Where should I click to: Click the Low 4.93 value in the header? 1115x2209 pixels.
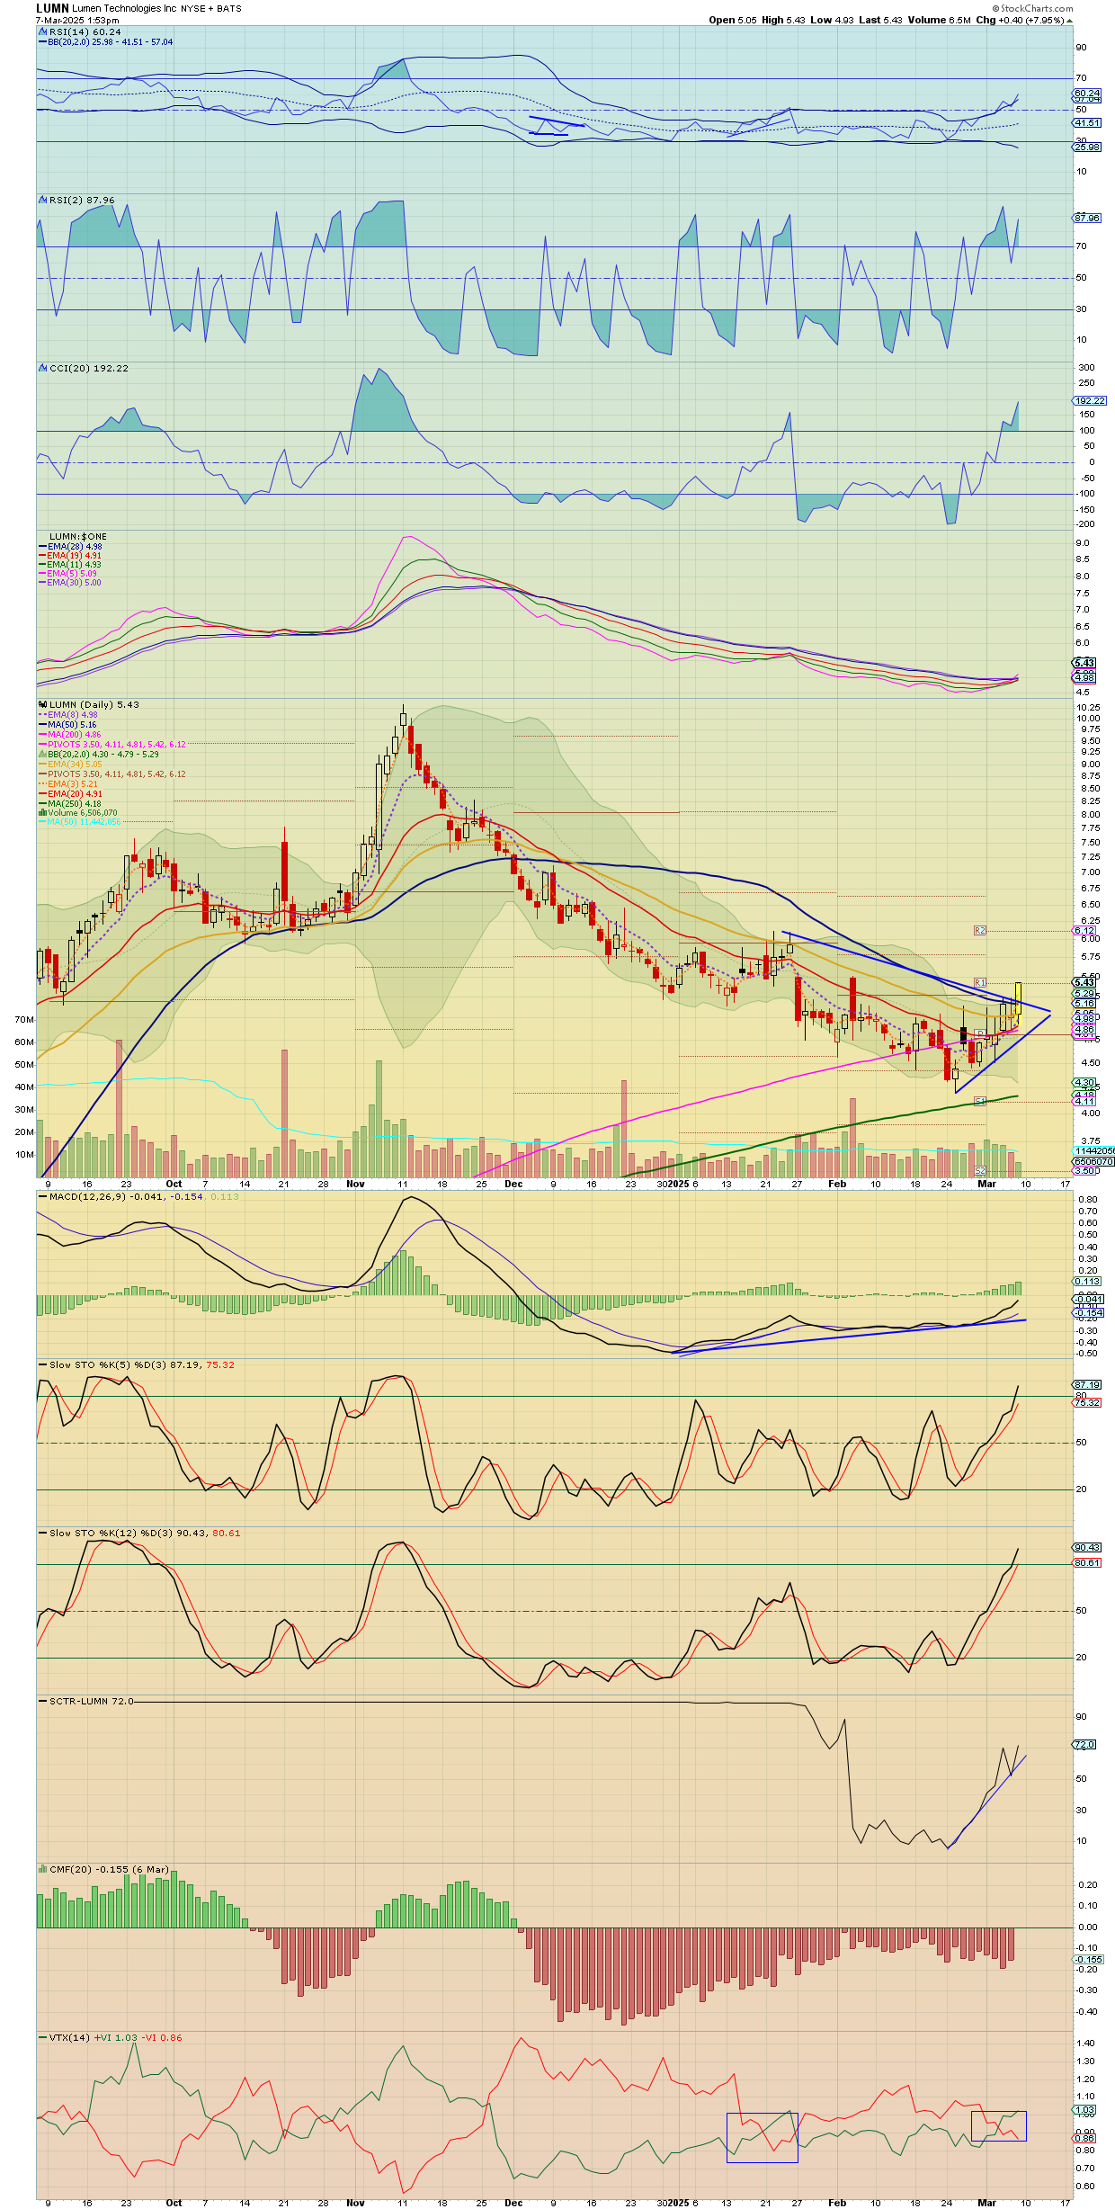(832, 20)
